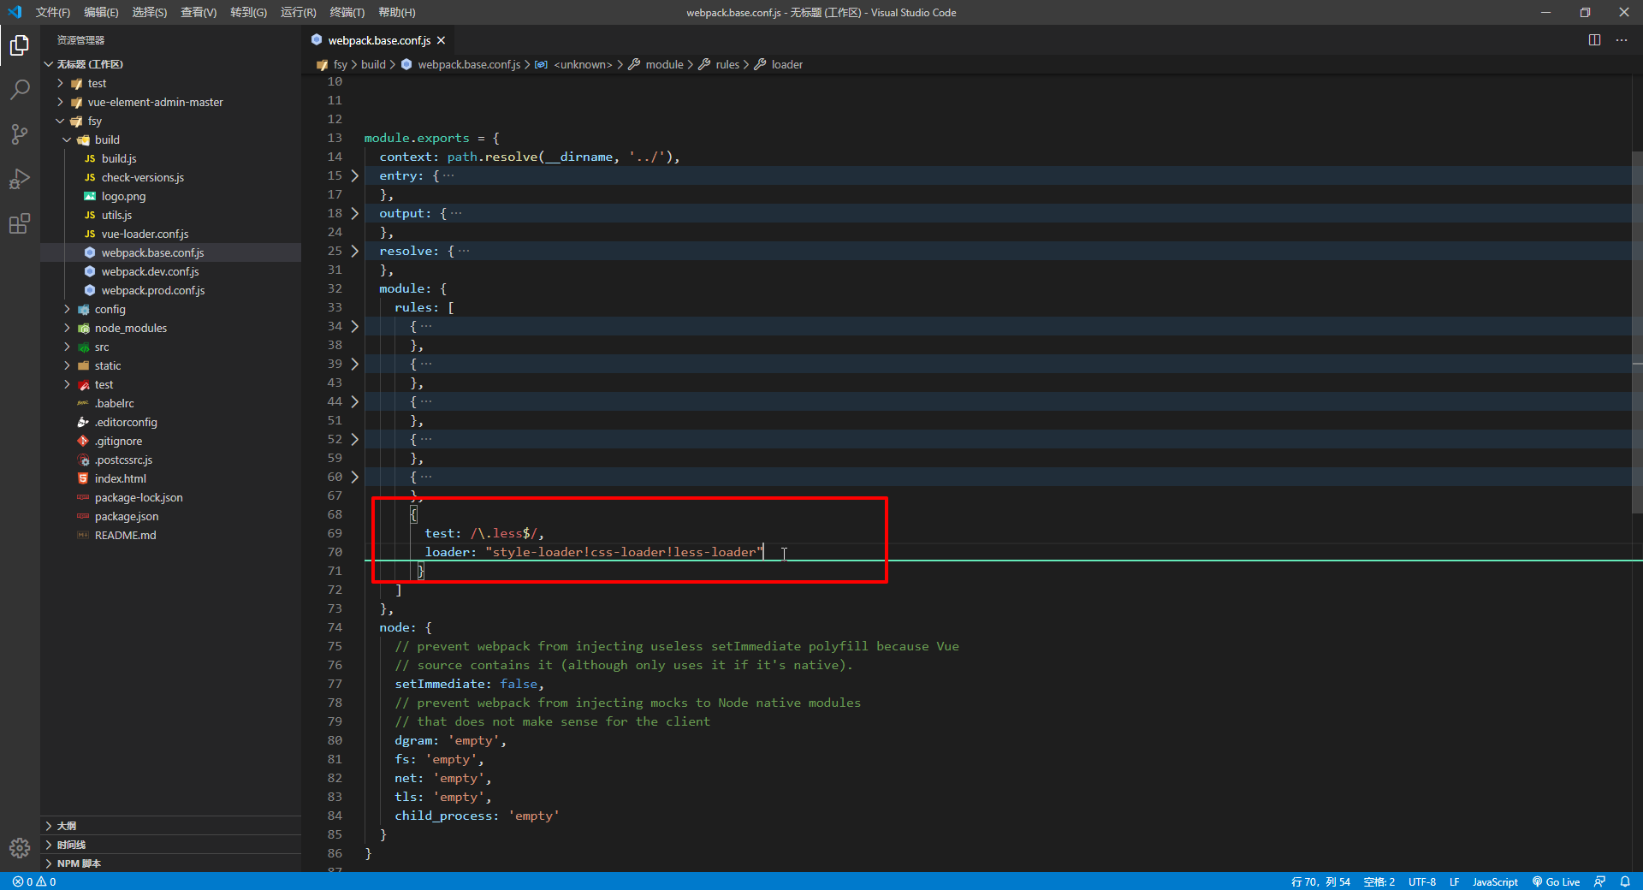This screenshot has width=1643, height=890.
Task: Unfold the rule block at line 60
Action: point(355,477)
